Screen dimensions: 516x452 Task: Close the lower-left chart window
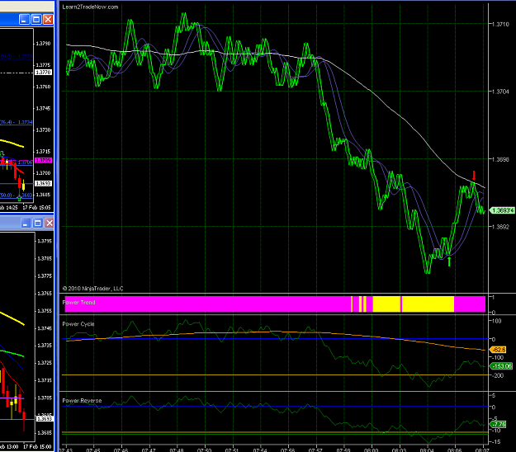pos(50,224)
